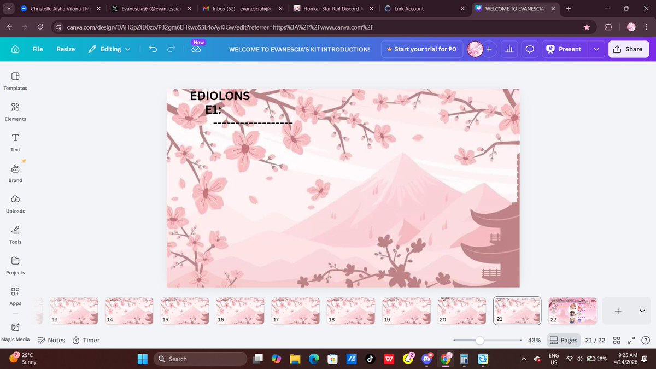Open the browser extensions icon
Viewport: 656px width, 369px height.
pos(608,27)
